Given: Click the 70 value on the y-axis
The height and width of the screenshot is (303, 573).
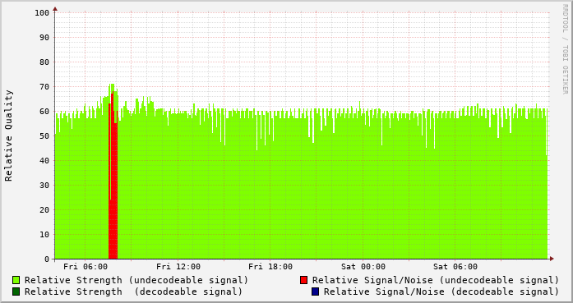Looking at the screenshot, I should click(x=44, y=87).
